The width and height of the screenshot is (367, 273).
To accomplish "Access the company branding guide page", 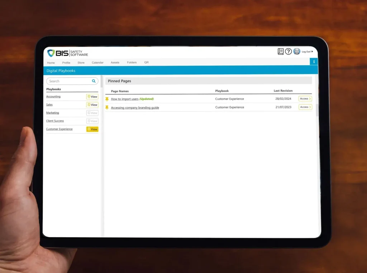I will click(305, 107).
